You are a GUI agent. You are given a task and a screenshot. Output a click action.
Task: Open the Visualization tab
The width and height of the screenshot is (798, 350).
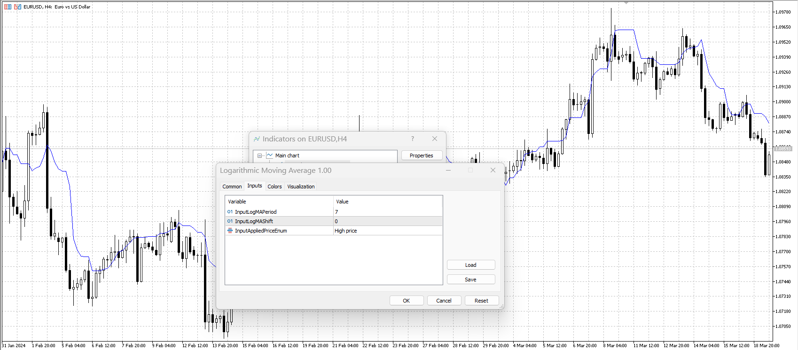301,187
